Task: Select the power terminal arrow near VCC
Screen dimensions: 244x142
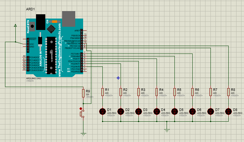Action: (15, 26)
